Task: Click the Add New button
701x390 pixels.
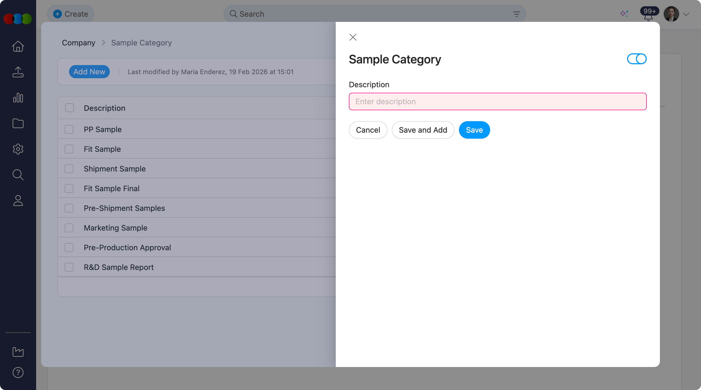Action: 89,71
